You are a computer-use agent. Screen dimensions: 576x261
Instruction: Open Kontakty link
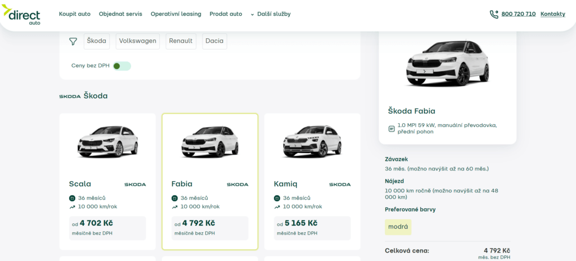(x=553, y=14)
